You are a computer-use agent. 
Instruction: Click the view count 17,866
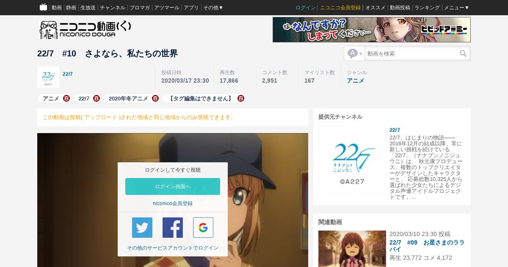[x=229, y=81]
